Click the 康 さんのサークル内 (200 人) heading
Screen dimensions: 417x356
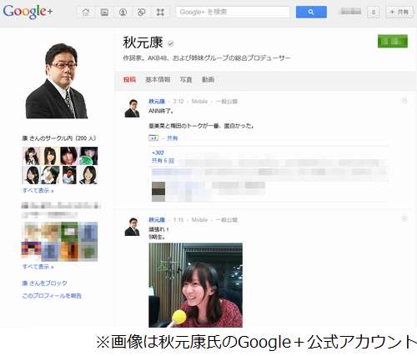[59, 138]
